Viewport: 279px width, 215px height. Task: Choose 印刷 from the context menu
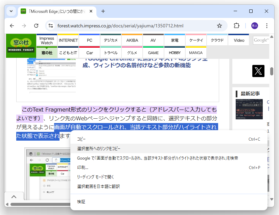82,168
